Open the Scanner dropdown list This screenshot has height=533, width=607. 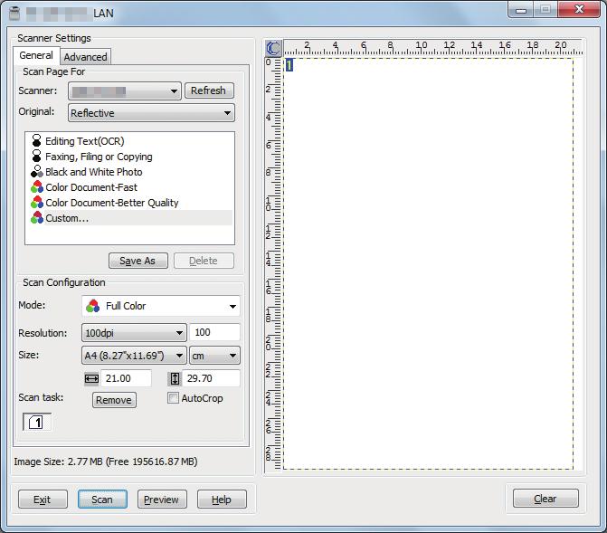(x=125, y=91)
